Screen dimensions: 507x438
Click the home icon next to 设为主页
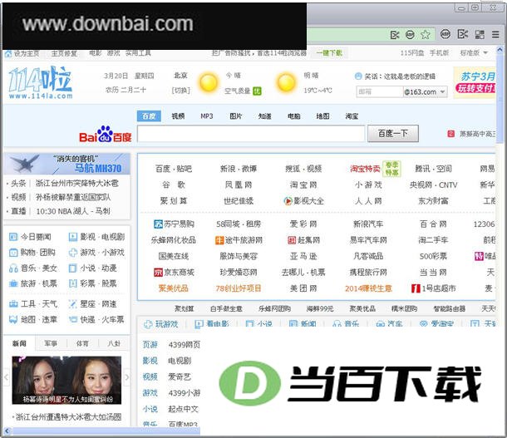pos(8,53)
